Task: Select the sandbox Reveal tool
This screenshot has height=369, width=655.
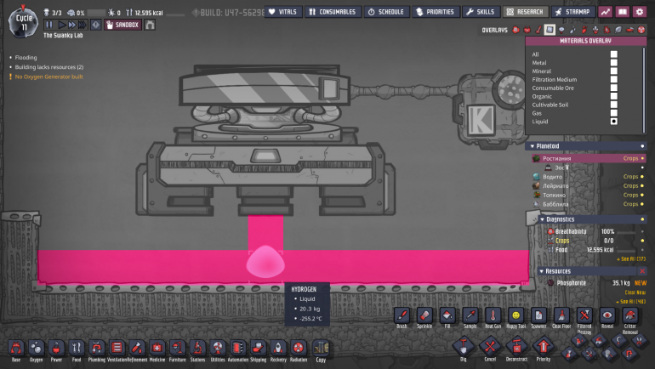Action: click(x=607, y=318)
